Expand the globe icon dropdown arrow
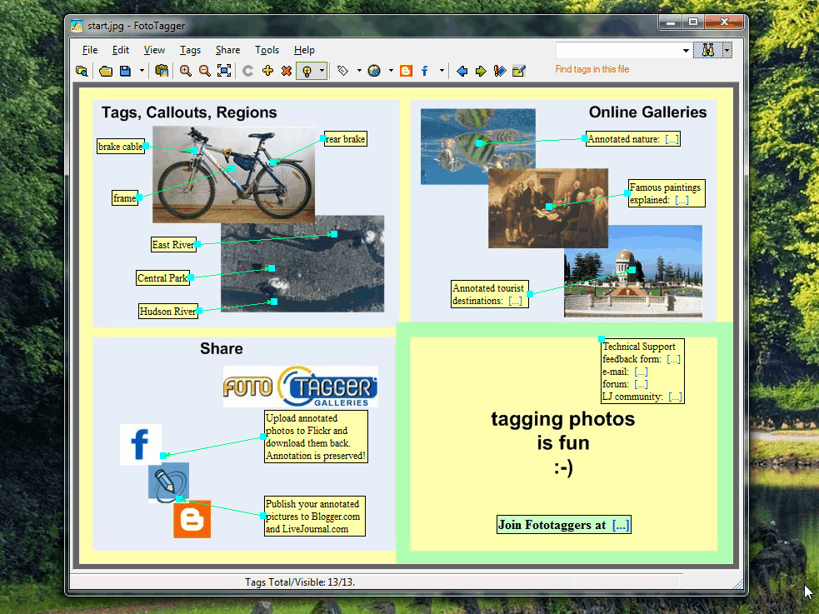This screenshot has width=819, height=614. tap(391, 71)
